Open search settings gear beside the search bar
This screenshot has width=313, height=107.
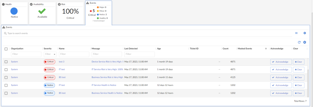[x=304, y=33]
